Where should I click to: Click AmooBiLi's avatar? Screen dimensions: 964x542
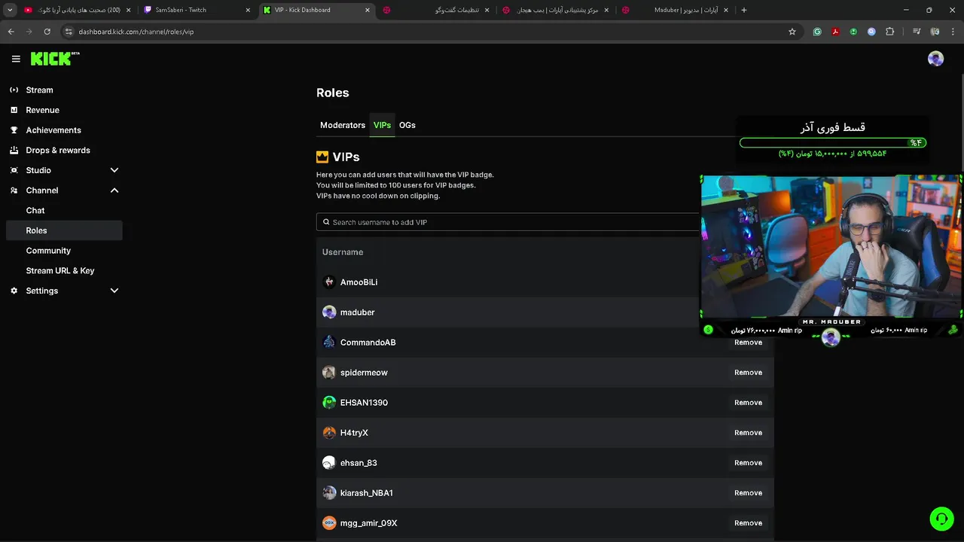click(329, 282)
